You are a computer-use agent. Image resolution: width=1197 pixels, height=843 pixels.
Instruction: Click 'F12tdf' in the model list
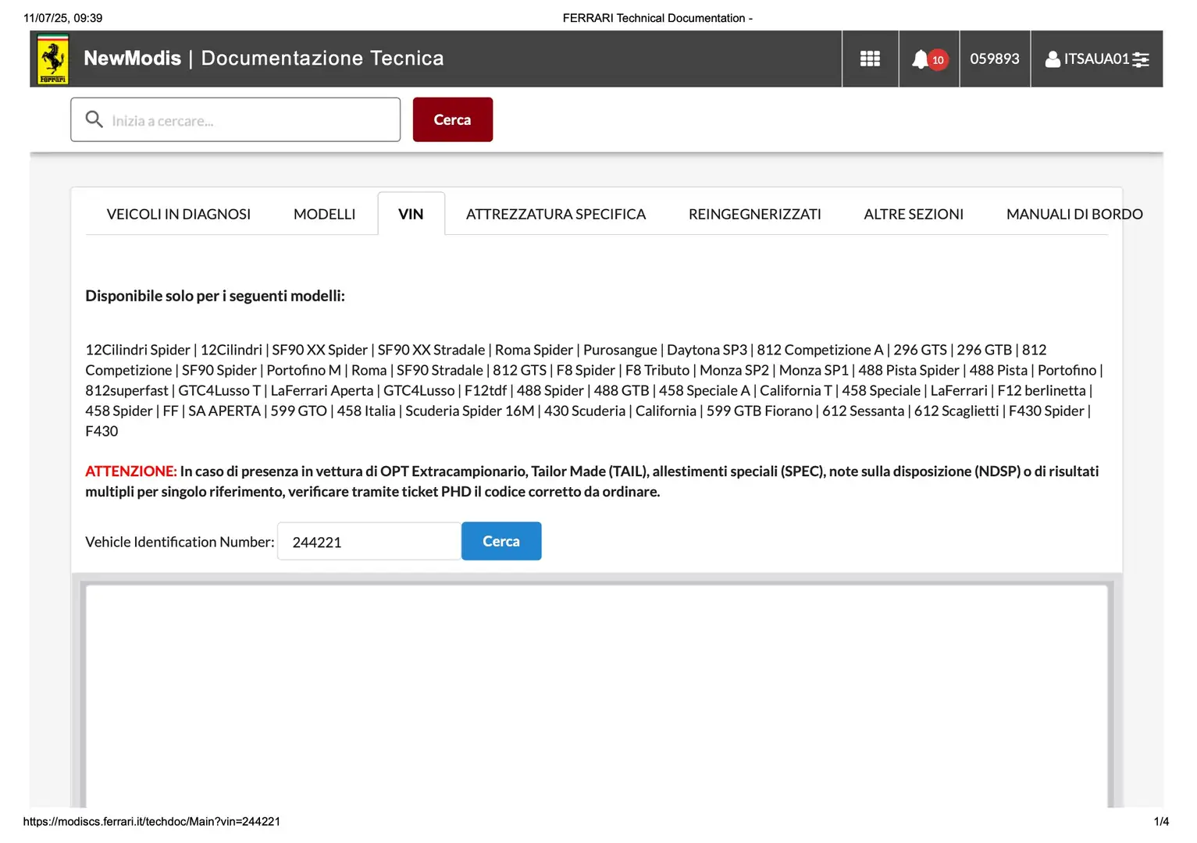click(486, 390)
